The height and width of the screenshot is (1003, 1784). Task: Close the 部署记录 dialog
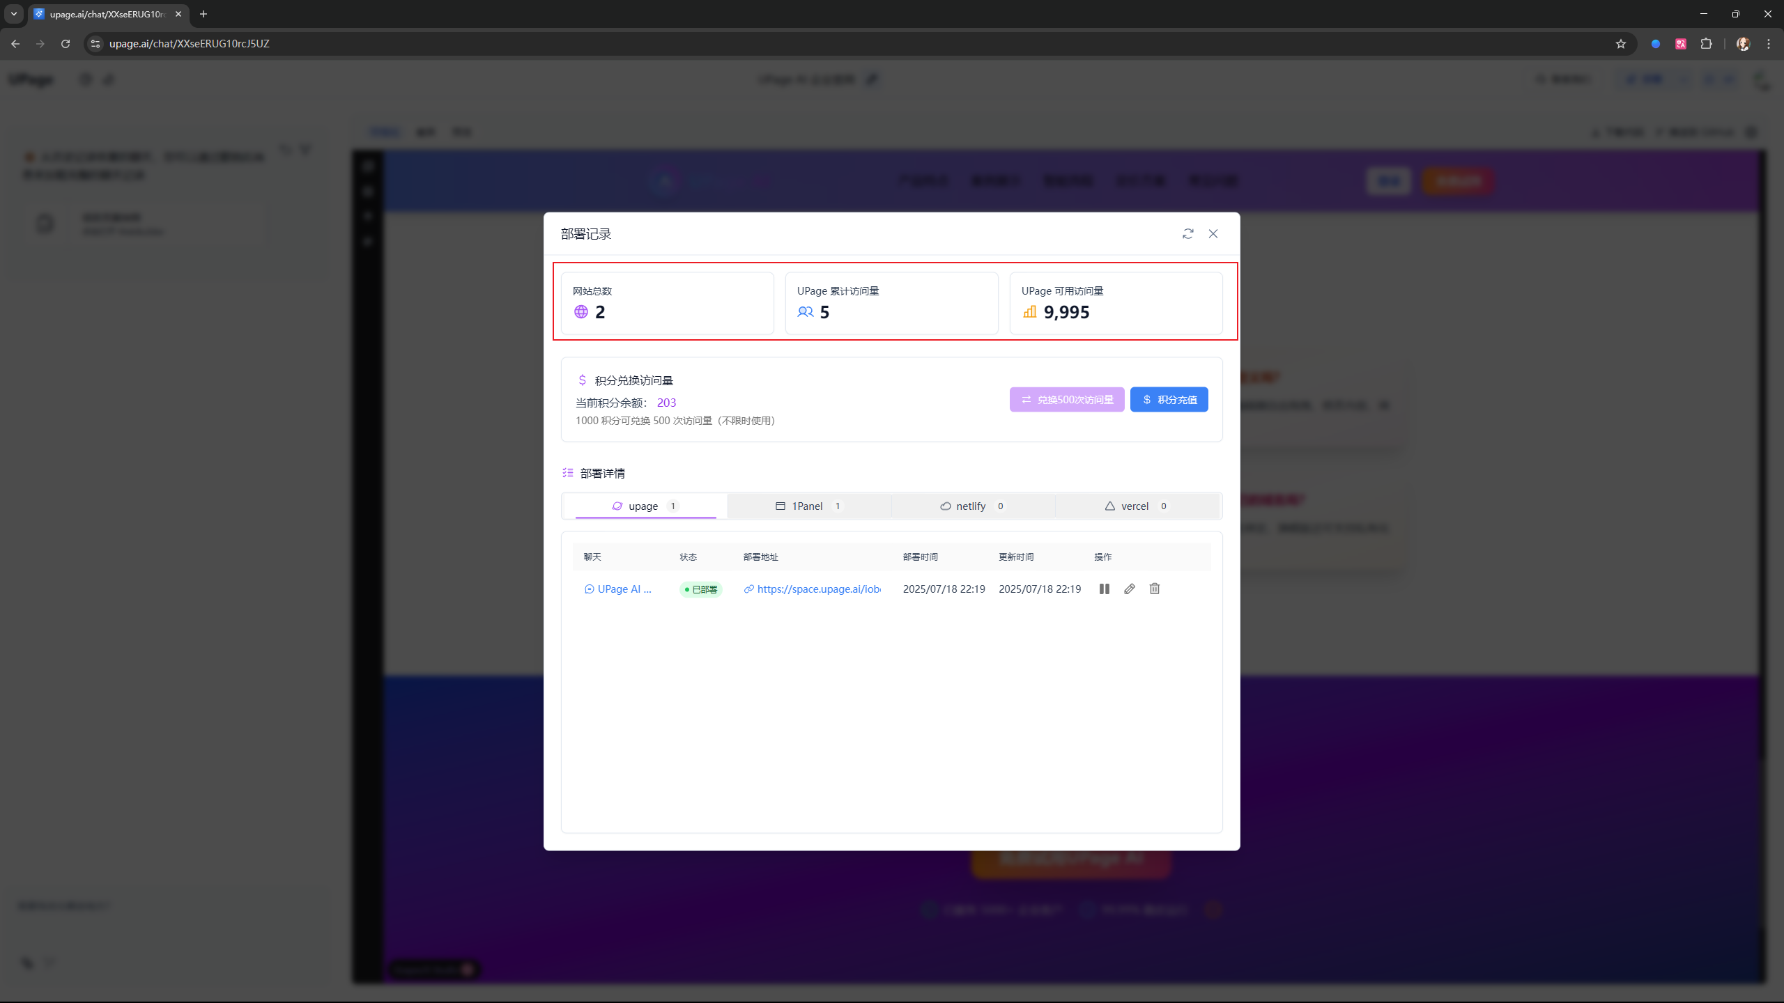coord(1213,234)
